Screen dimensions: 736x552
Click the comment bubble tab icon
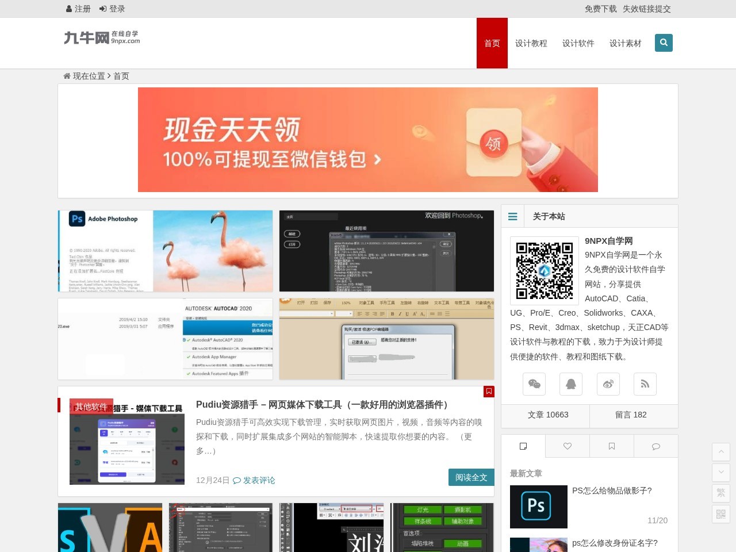tap(655, 446)
